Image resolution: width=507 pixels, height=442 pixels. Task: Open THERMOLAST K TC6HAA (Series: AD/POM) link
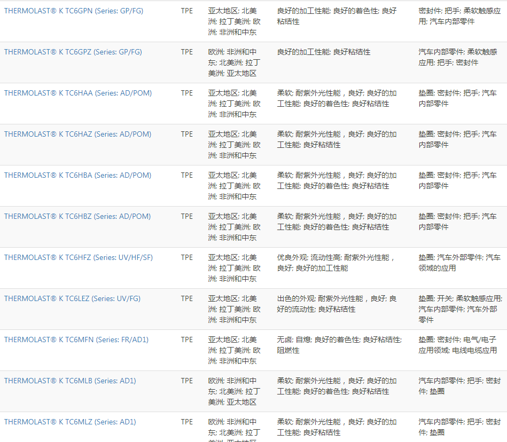(78, 93)
